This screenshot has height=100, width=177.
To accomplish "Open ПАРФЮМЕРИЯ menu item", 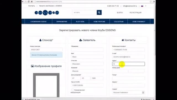I will [x=62, y=22].
